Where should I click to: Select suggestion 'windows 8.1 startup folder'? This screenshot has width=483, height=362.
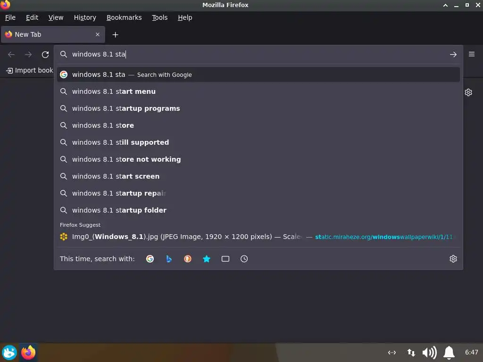click(x=258, y=210)
